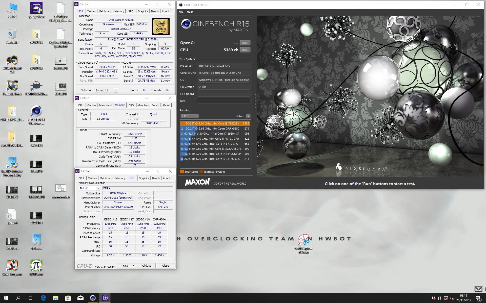Click the Info input field in Cinebench
This screenshot has width=486, height=303.
pos(224,101)
